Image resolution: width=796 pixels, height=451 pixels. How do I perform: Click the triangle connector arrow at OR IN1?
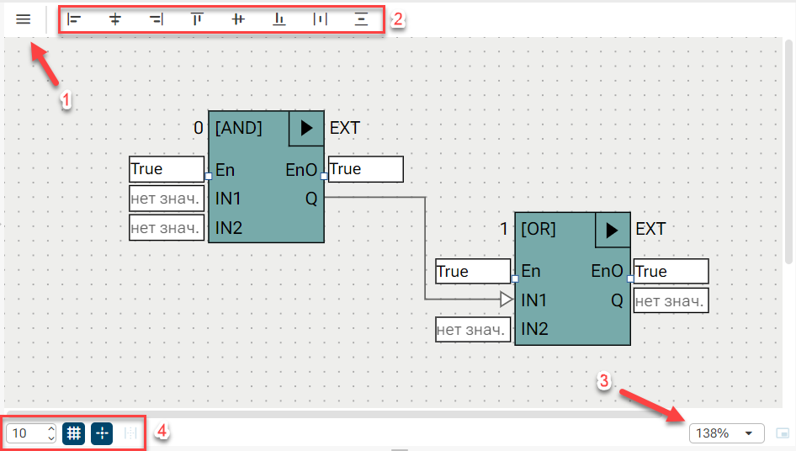[x=507, y=300]
